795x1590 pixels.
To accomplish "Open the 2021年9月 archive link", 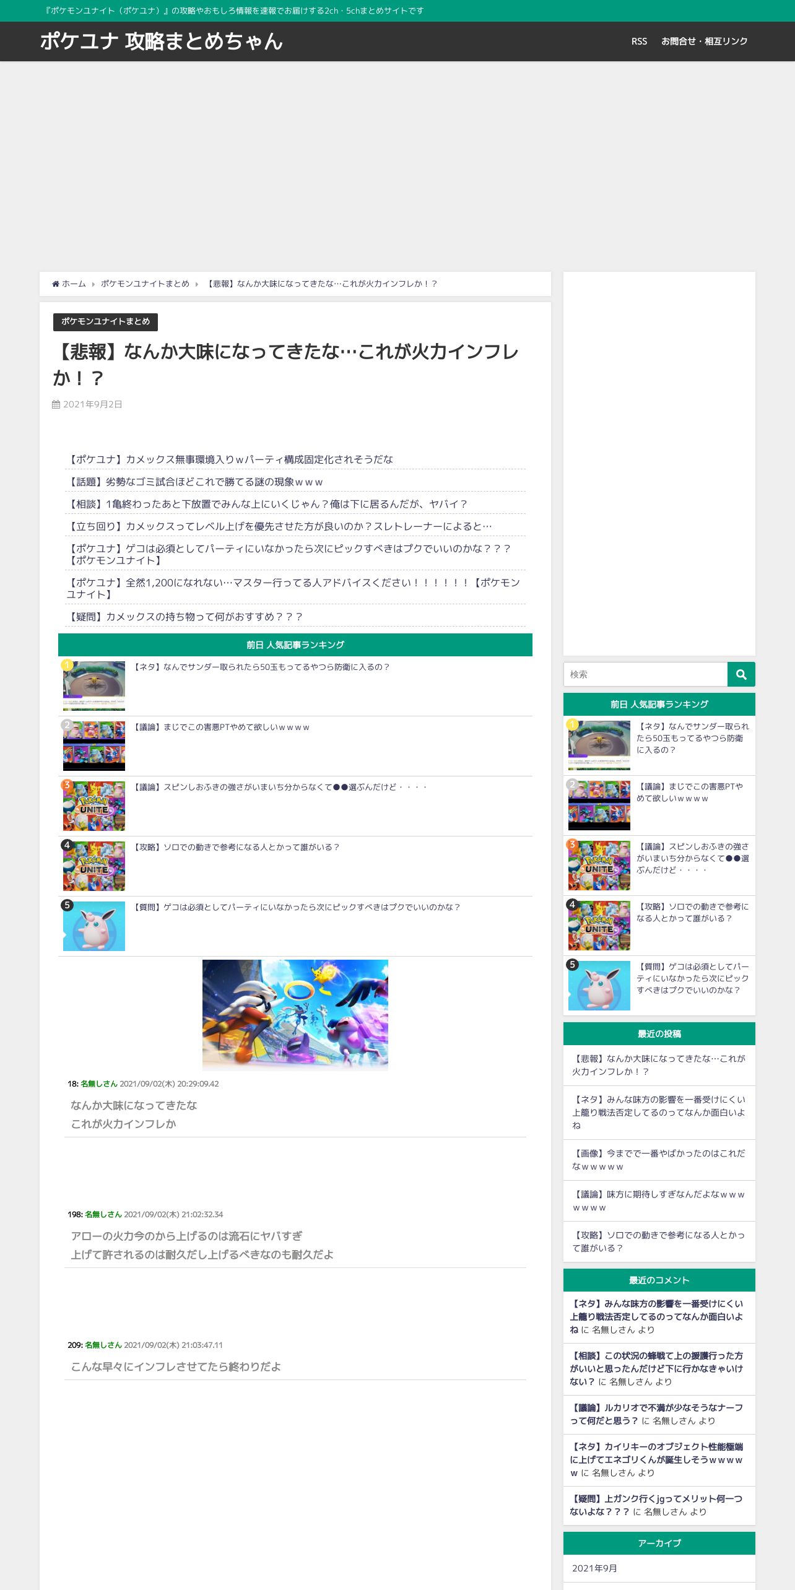I will point(594,1568).
